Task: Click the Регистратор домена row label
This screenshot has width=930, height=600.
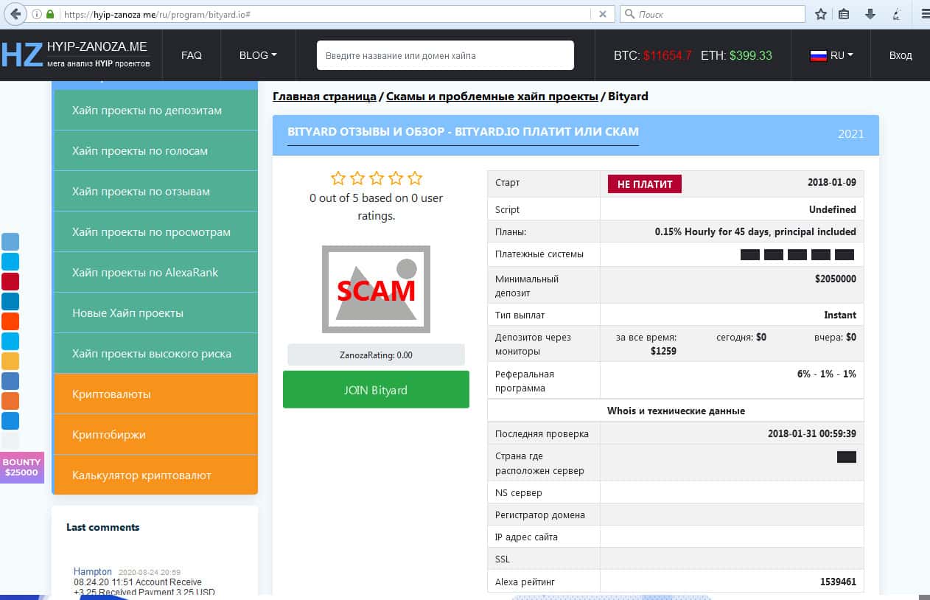Action: point(540,514)
